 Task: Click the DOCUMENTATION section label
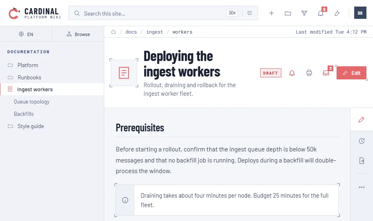coord(28,52)
